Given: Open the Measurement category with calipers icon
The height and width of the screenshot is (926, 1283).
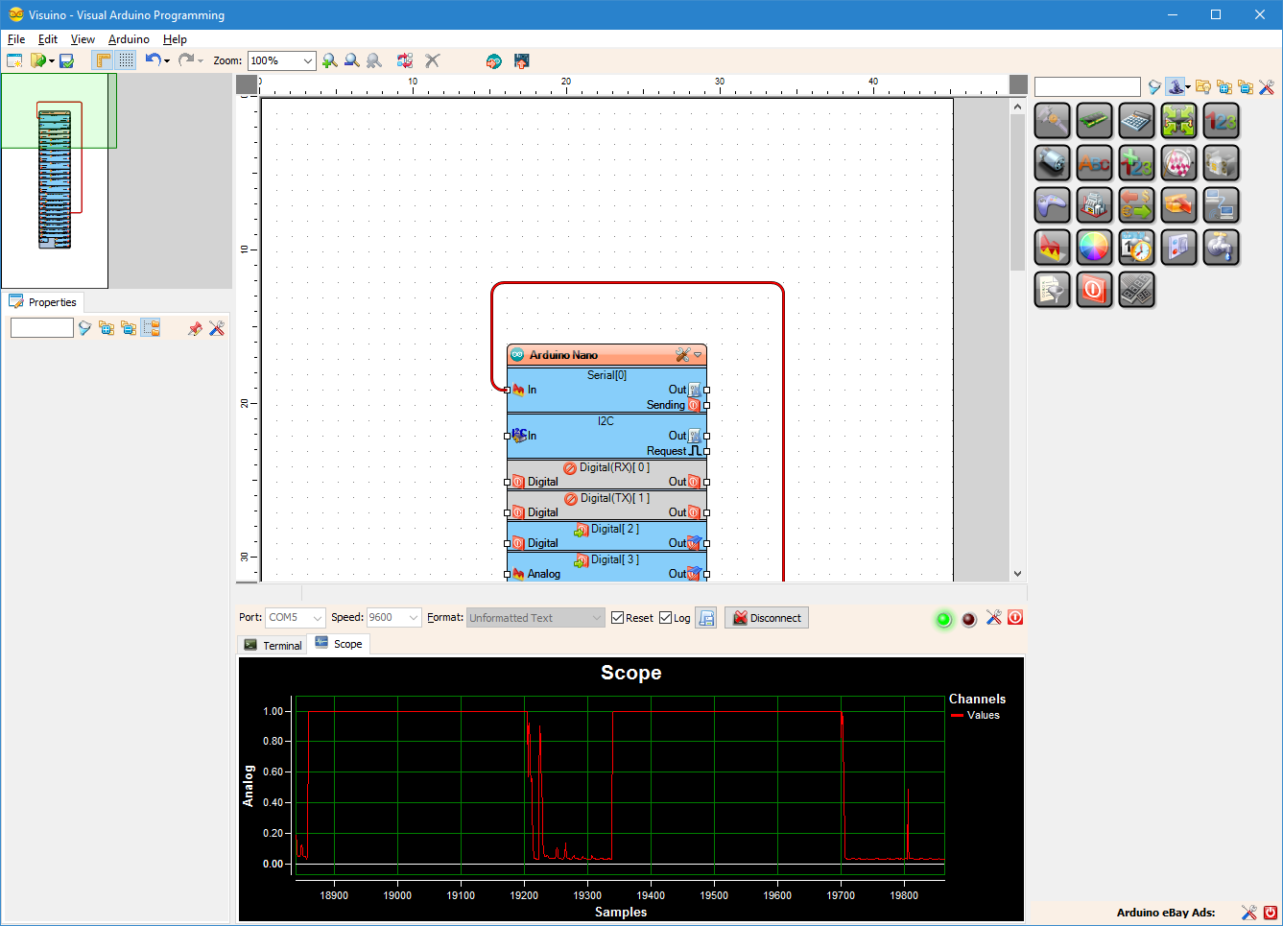Looking at the screenshot, I should click(1052, 121).
